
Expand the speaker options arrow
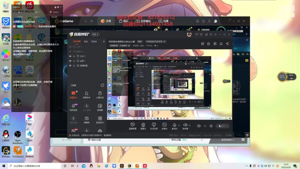[190, 125]
